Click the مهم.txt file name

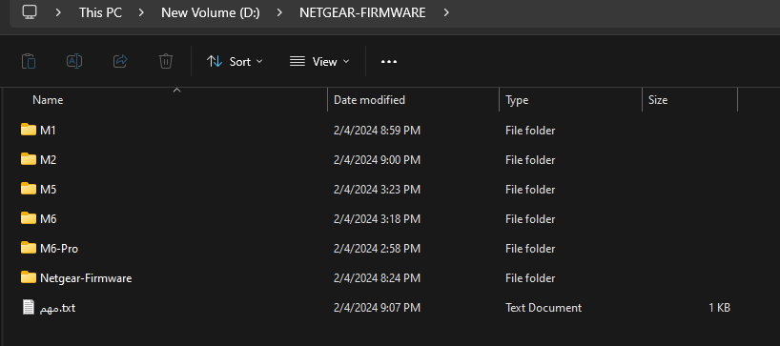coord(58,308)
